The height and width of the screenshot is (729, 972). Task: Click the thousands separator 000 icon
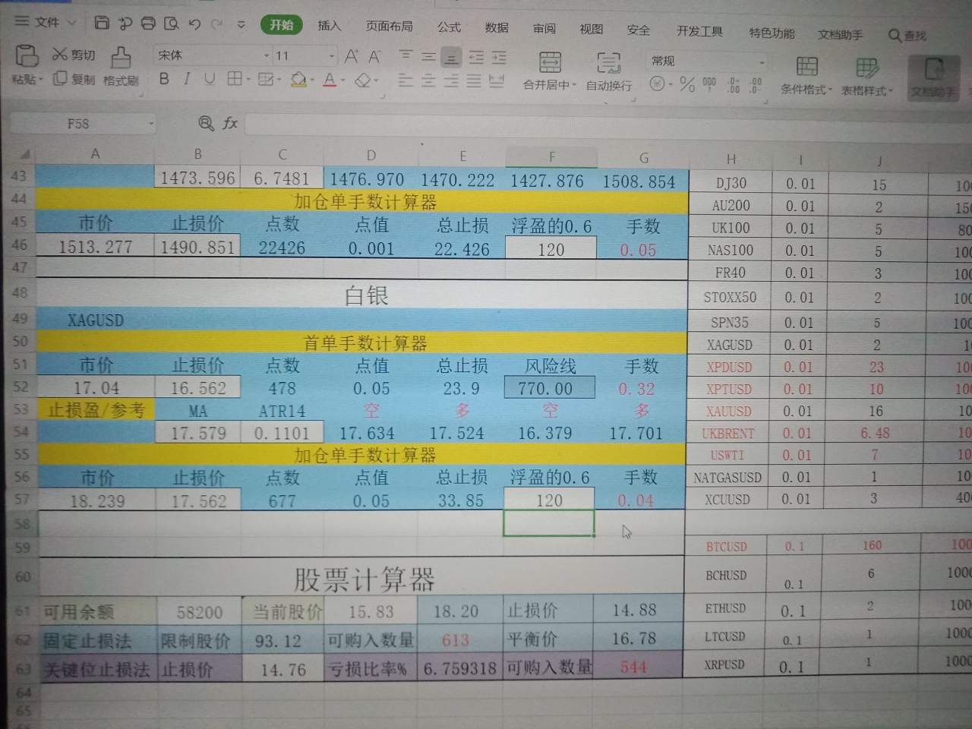709,84
